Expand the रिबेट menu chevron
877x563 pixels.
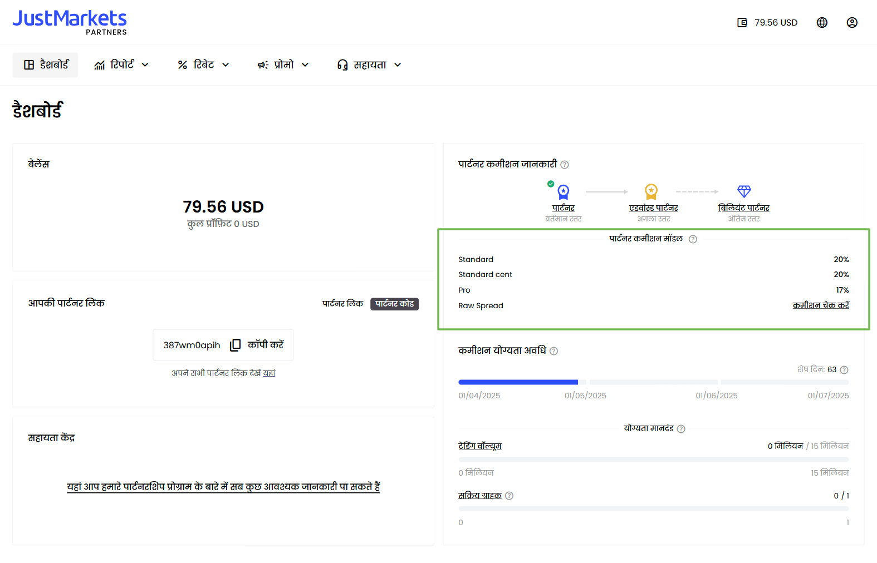click(226, 65)
